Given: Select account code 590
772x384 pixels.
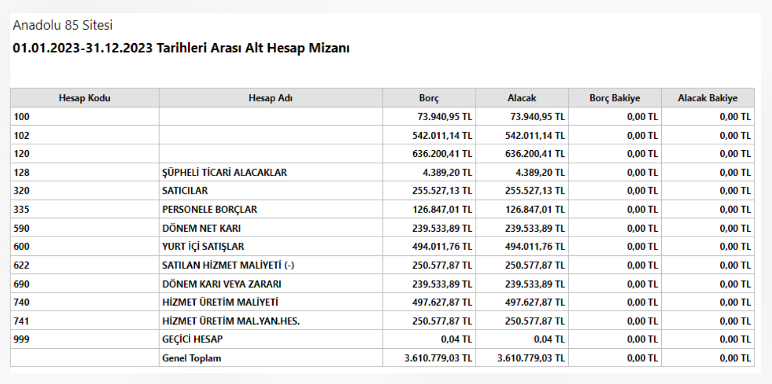Looking at the screenshot, I should [22, 228].
